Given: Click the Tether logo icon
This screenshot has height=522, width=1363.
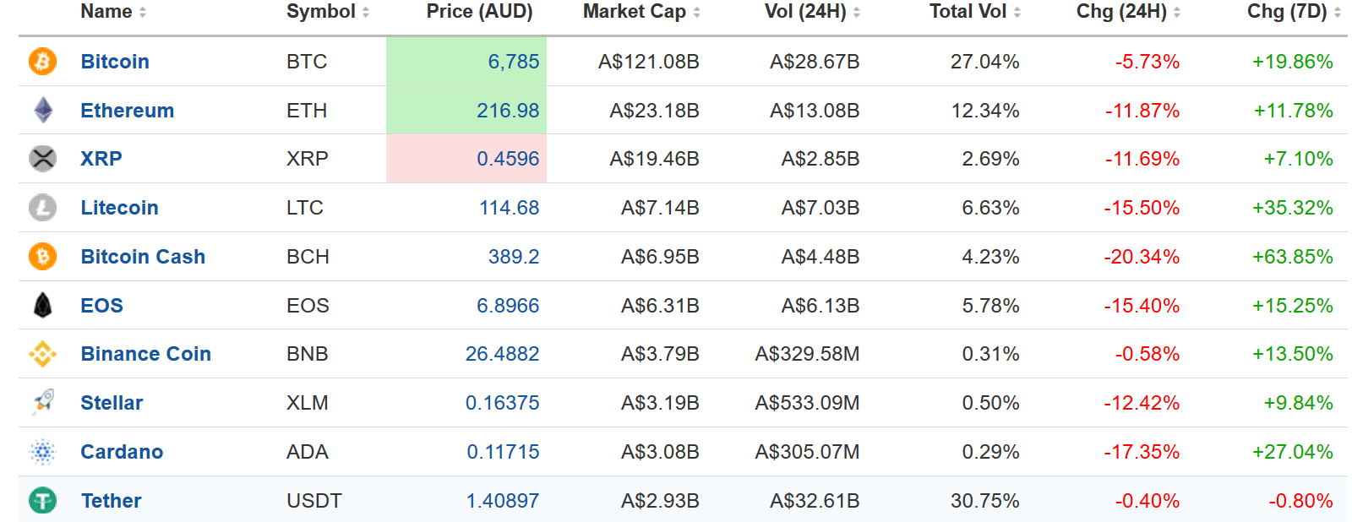Looking at the screenshot, I should point(42,500).
